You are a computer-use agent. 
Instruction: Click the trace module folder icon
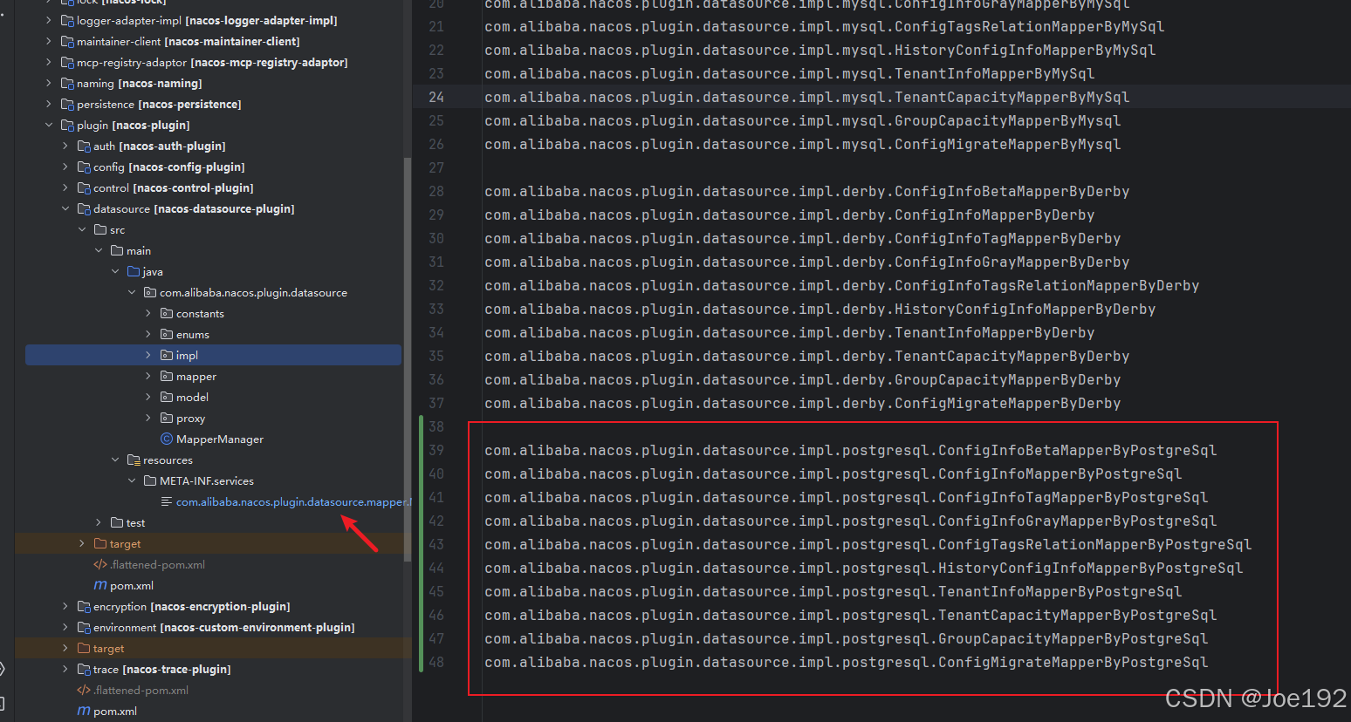84,669
